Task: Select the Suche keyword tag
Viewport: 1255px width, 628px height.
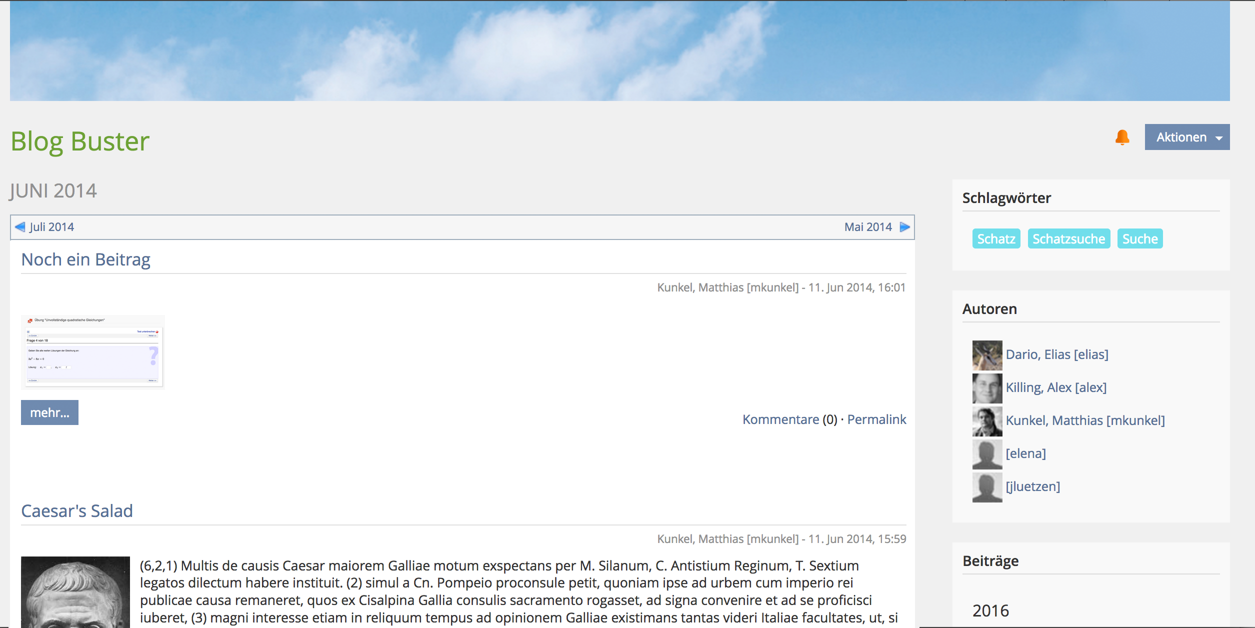Action: click(x=1139, y=239)
